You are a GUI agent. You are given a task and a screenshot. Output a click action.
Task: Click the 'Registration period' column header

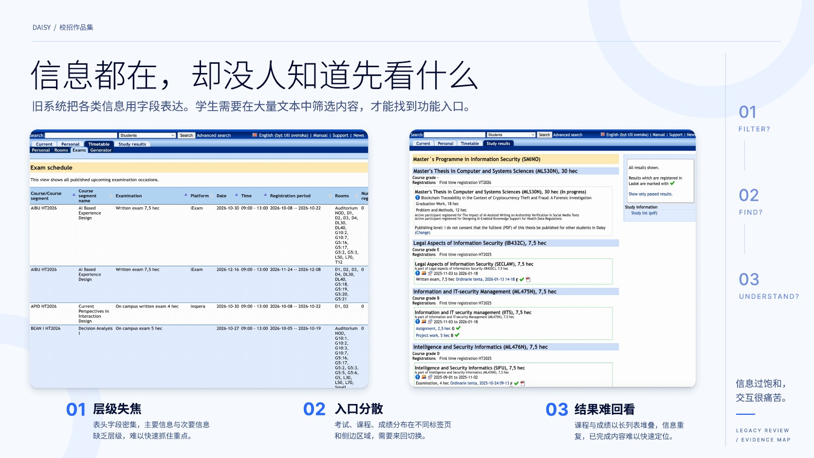(290, 196)
